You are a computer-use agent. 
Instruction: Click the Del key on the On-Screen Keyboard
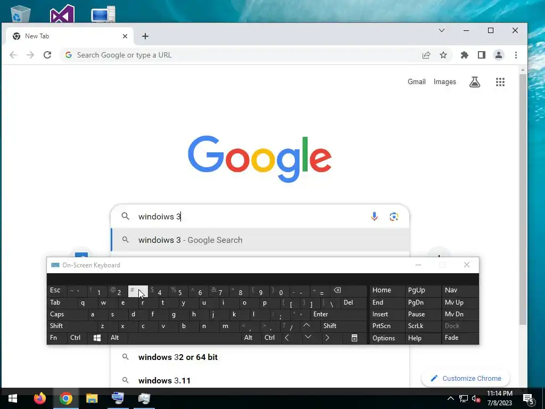353,302
